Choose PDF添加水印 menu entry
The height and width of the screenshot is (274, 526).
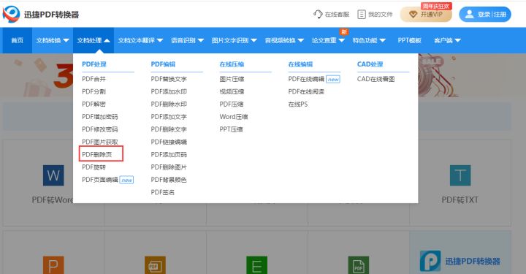pos(169,91)
